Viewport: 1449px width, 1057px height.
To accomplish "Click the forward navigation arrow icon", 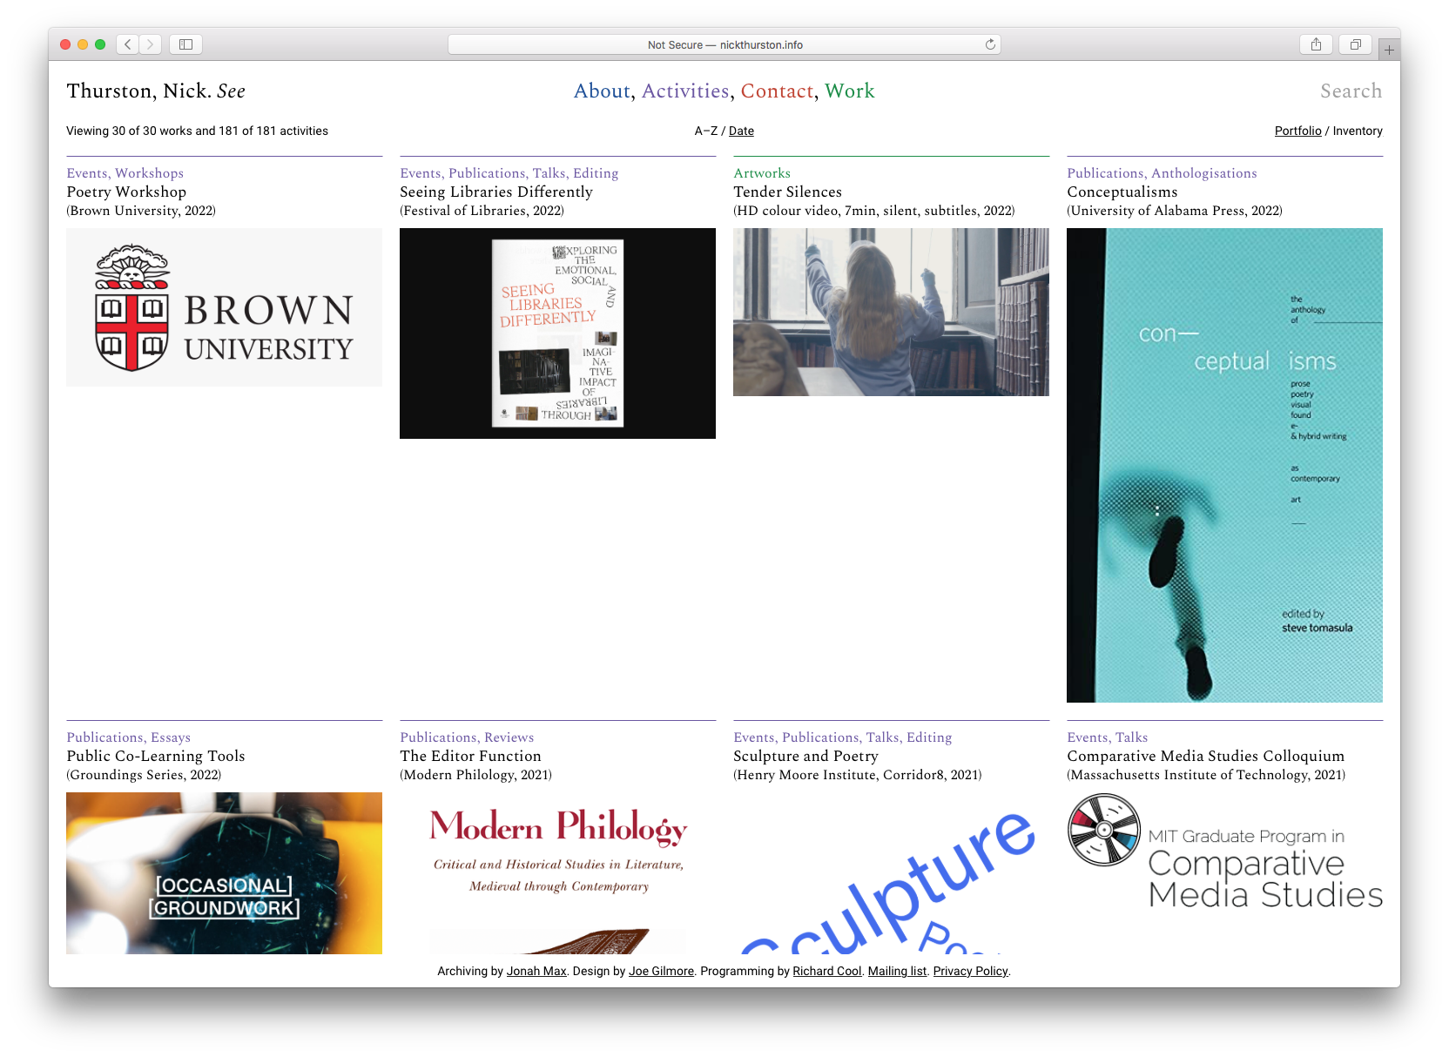I will (x=152, y=44).
